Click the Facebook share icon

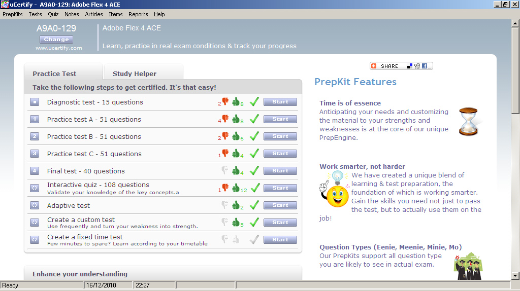point(424,66)
